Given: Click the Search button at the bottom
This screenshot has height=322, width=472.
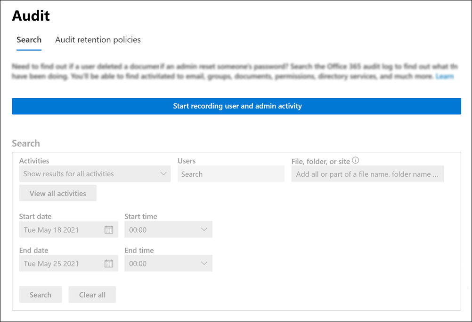Looking at the screenshot, I should tap(41, 294).
